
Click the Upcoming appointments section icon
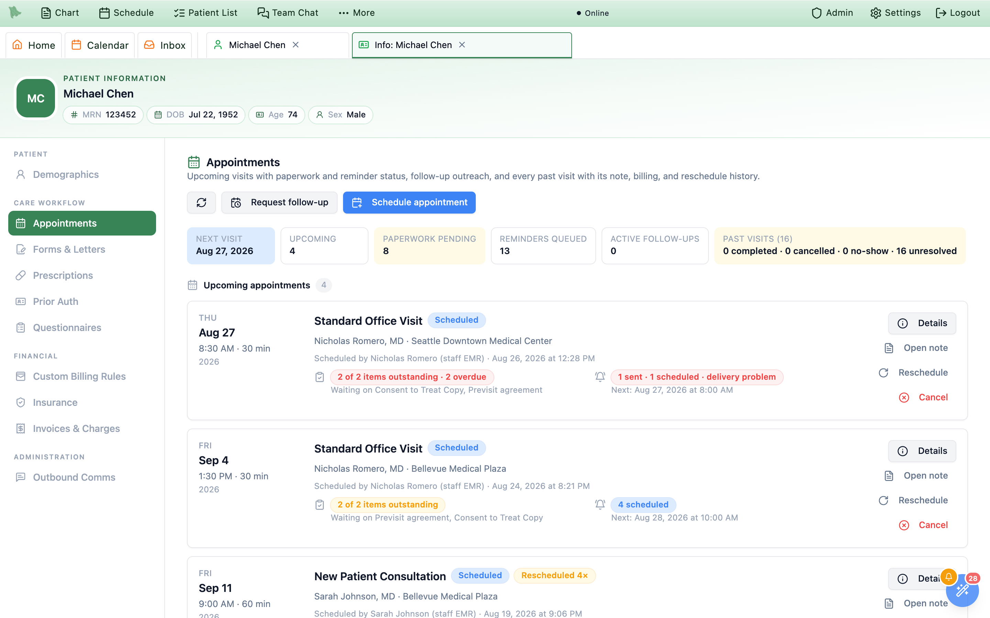[192, 285]
